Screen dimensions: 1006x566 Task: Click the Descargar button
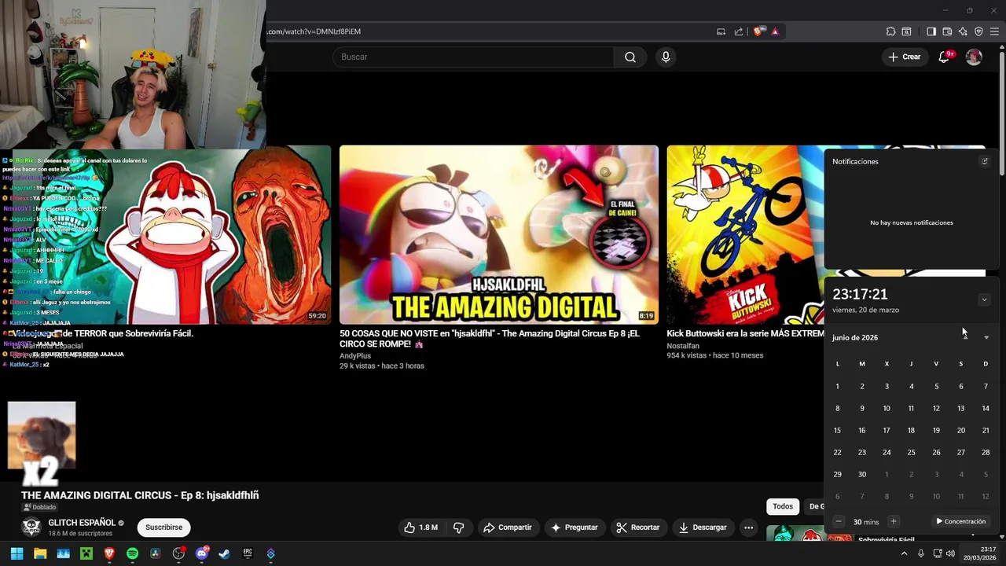[703, 527]
